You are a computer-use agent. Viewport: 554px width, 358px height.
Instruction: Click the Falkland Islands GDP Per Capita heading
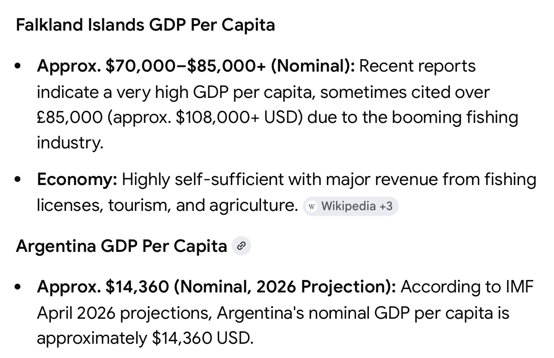(x=145, y=25)
